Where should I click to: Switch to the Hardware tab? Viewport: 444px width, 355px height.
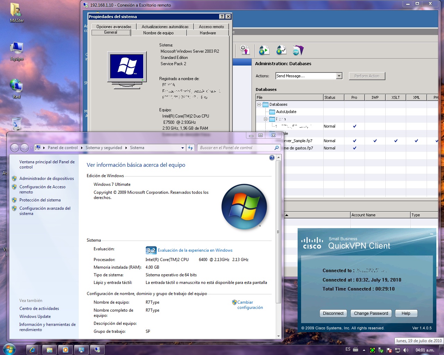pos(208,33)
